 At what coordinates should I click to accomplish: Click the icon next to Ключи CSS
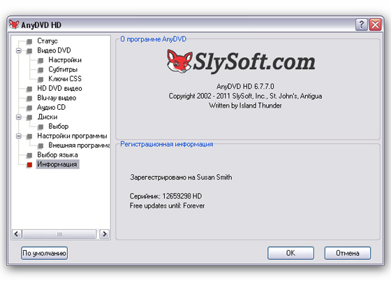[x=40, y=80]
